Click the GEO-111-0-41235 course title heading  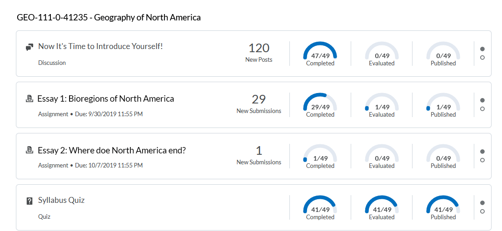coord(109,18)
